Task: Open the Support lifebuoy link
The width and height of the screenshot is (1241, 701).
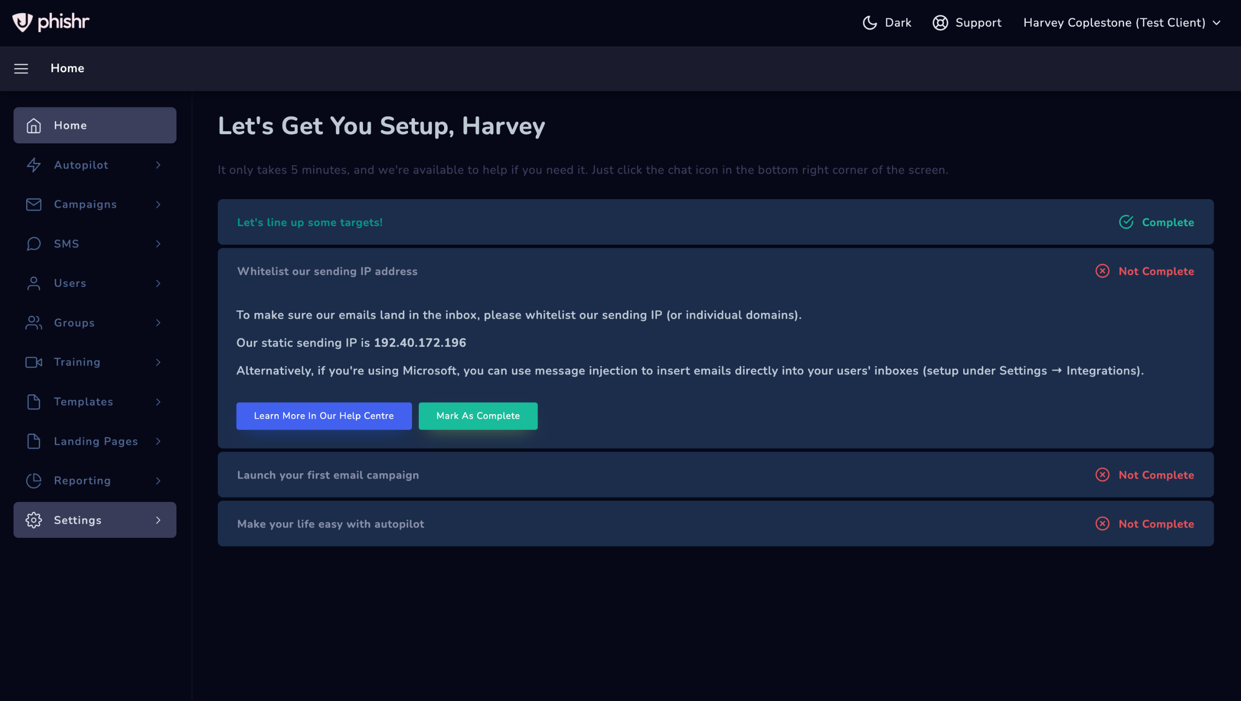Action: pyautogui.click(x=967, y=23)
